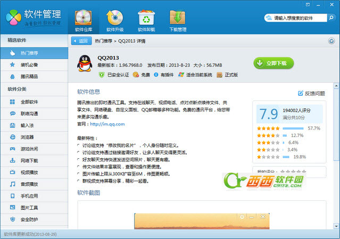Screen dimensions: 340x239
Task: Click the scrollbar up arrow in details pane
Action: [x=336, y=86]
